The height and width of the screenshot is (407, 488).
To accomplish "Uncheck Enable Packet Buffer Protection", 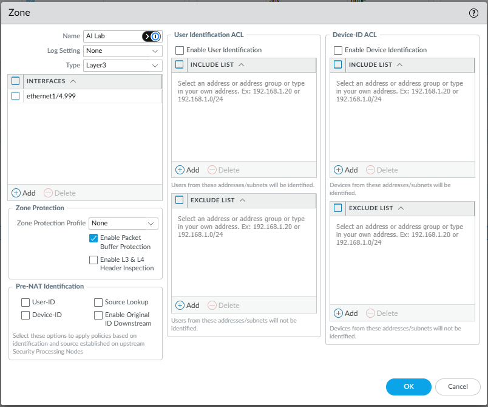I will click(93, 238).
